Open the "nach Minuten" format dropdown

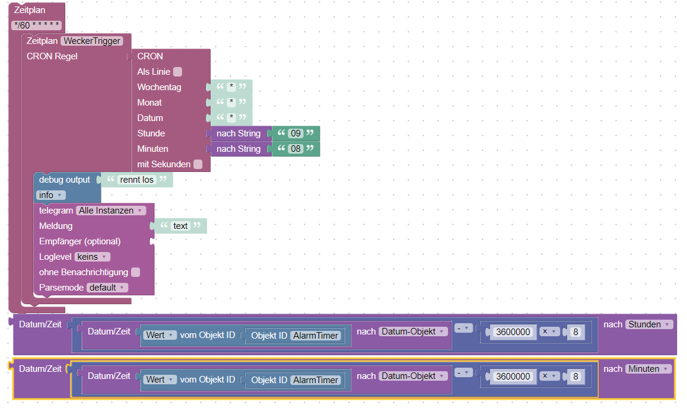(648, 369)
